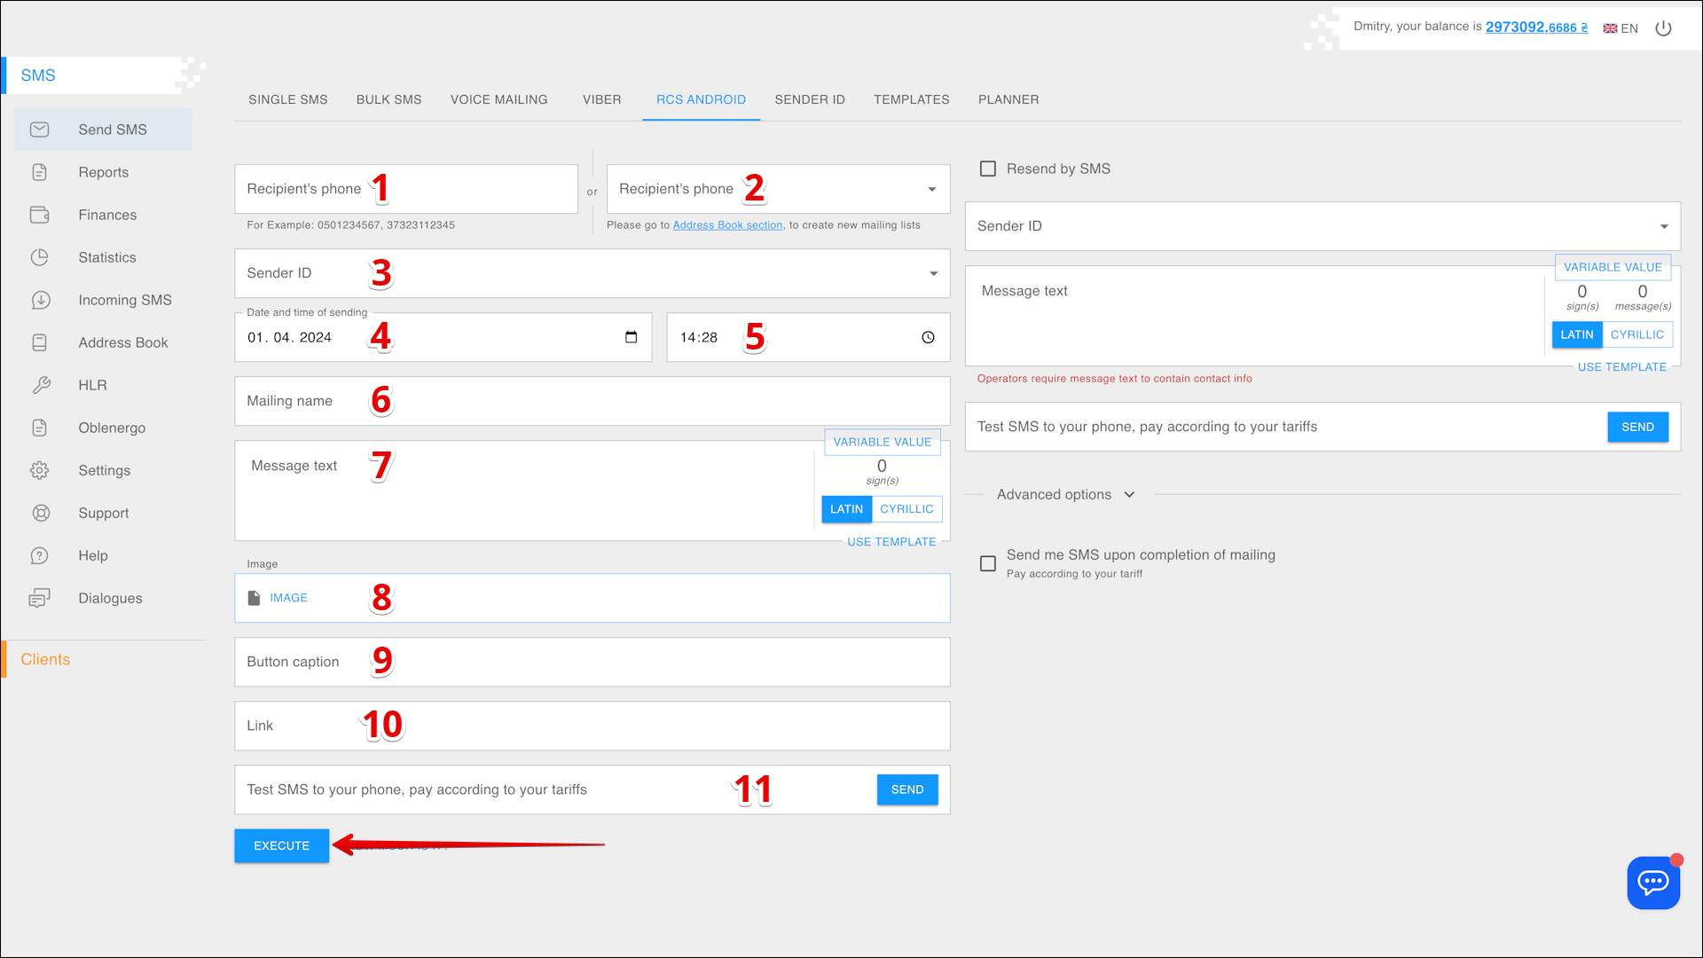Click the Dialogues chat icon in sidebar

coord(40,598)
